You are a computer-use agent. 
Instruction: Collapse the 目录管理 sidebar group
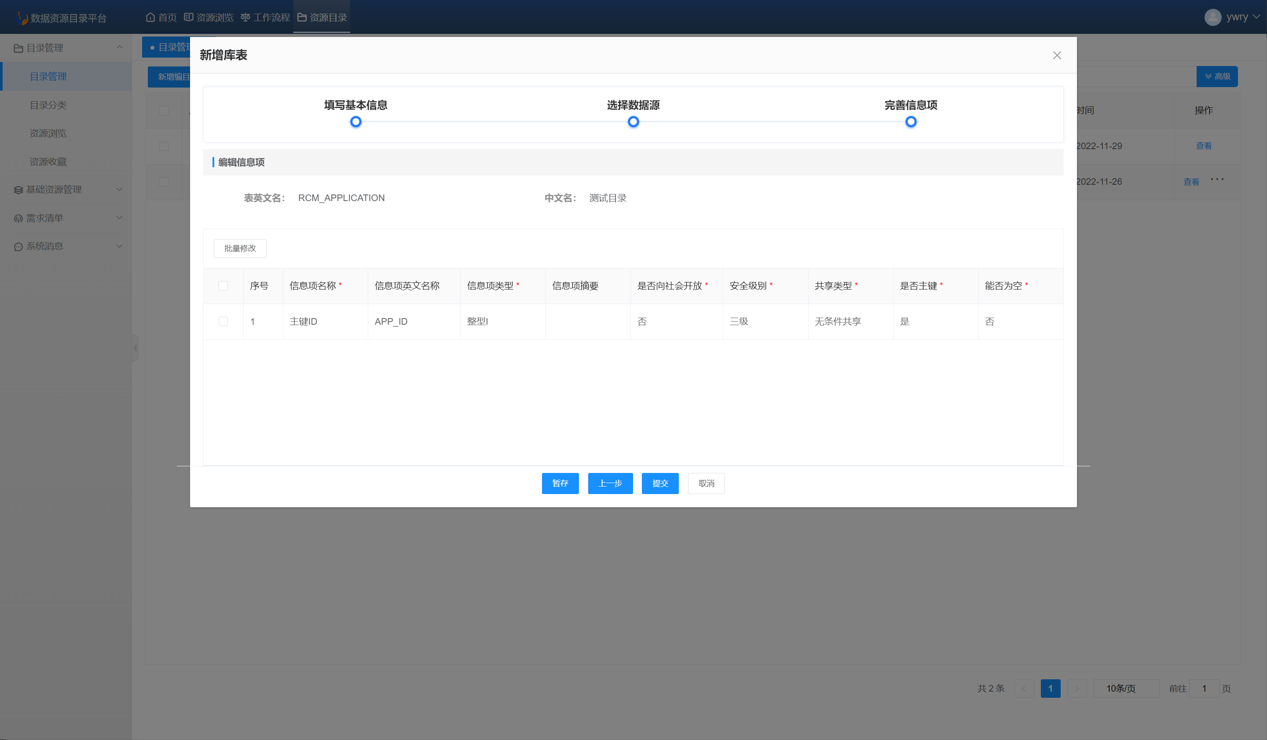coord(120,47)
